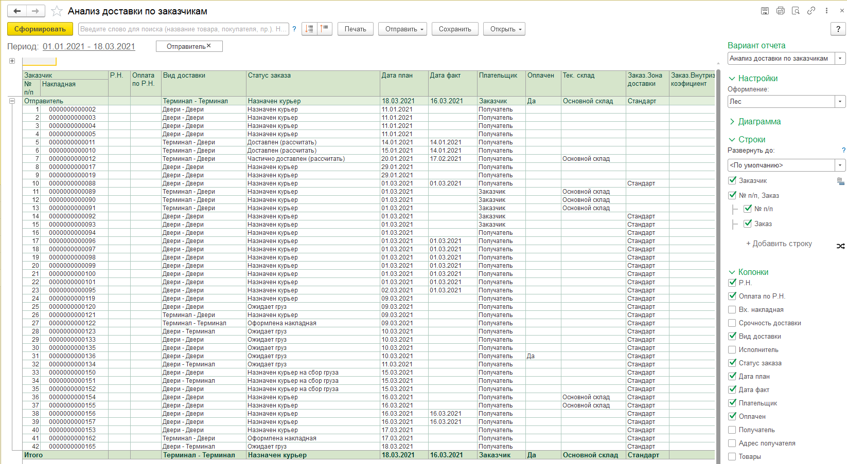Click the expand all groups icon
The width and height of the screenshot is (847, 464).
pyautogui.click(x=309, y=29)
